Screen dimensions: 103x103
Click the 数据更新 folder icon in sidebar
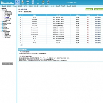[x=3, y=22]
